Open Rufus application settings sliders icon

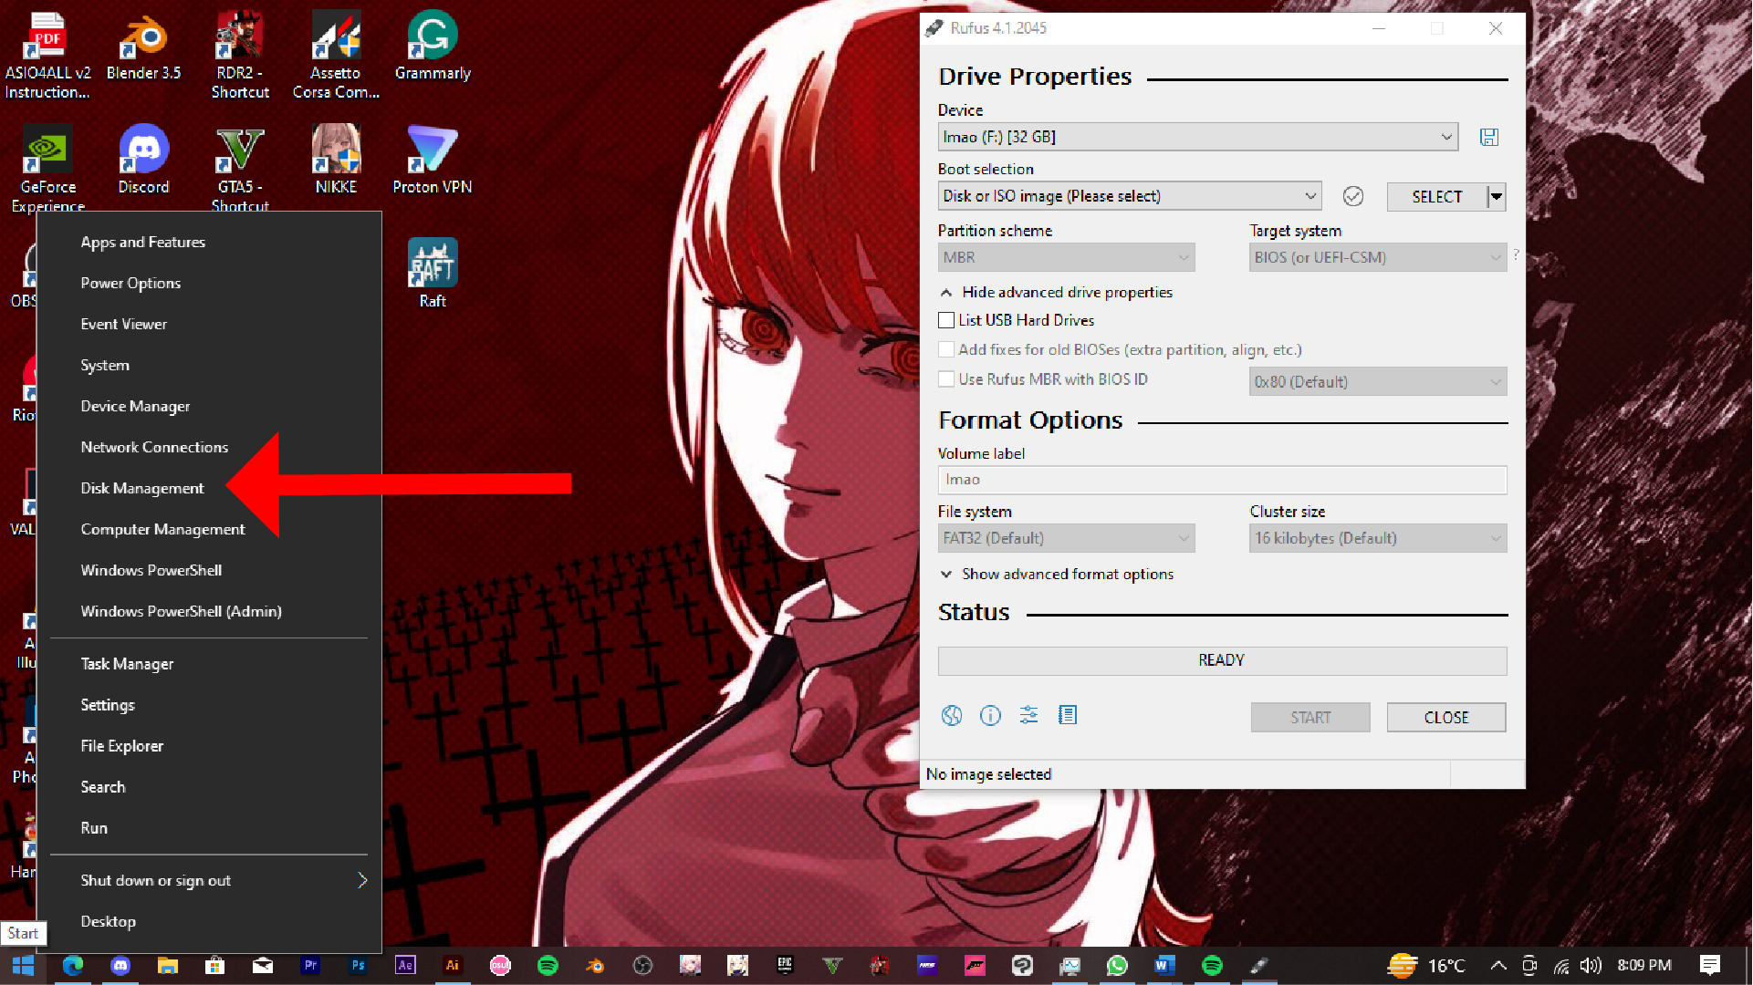coord(1028,716)
